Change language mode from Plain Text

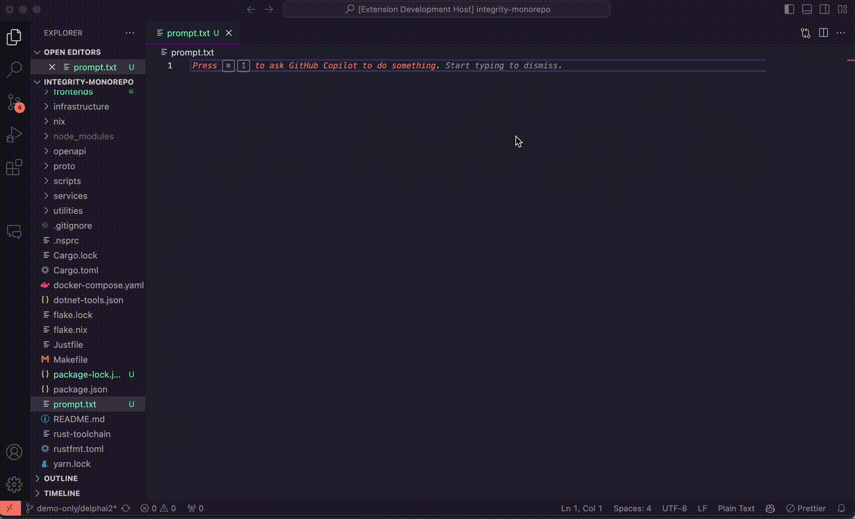(736, 508)
